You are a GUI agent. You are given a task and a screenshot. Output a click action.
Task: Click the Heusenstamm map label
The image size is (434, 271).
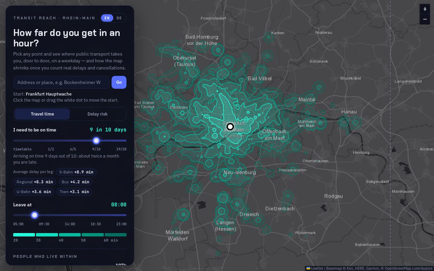[x=293, y=170]
